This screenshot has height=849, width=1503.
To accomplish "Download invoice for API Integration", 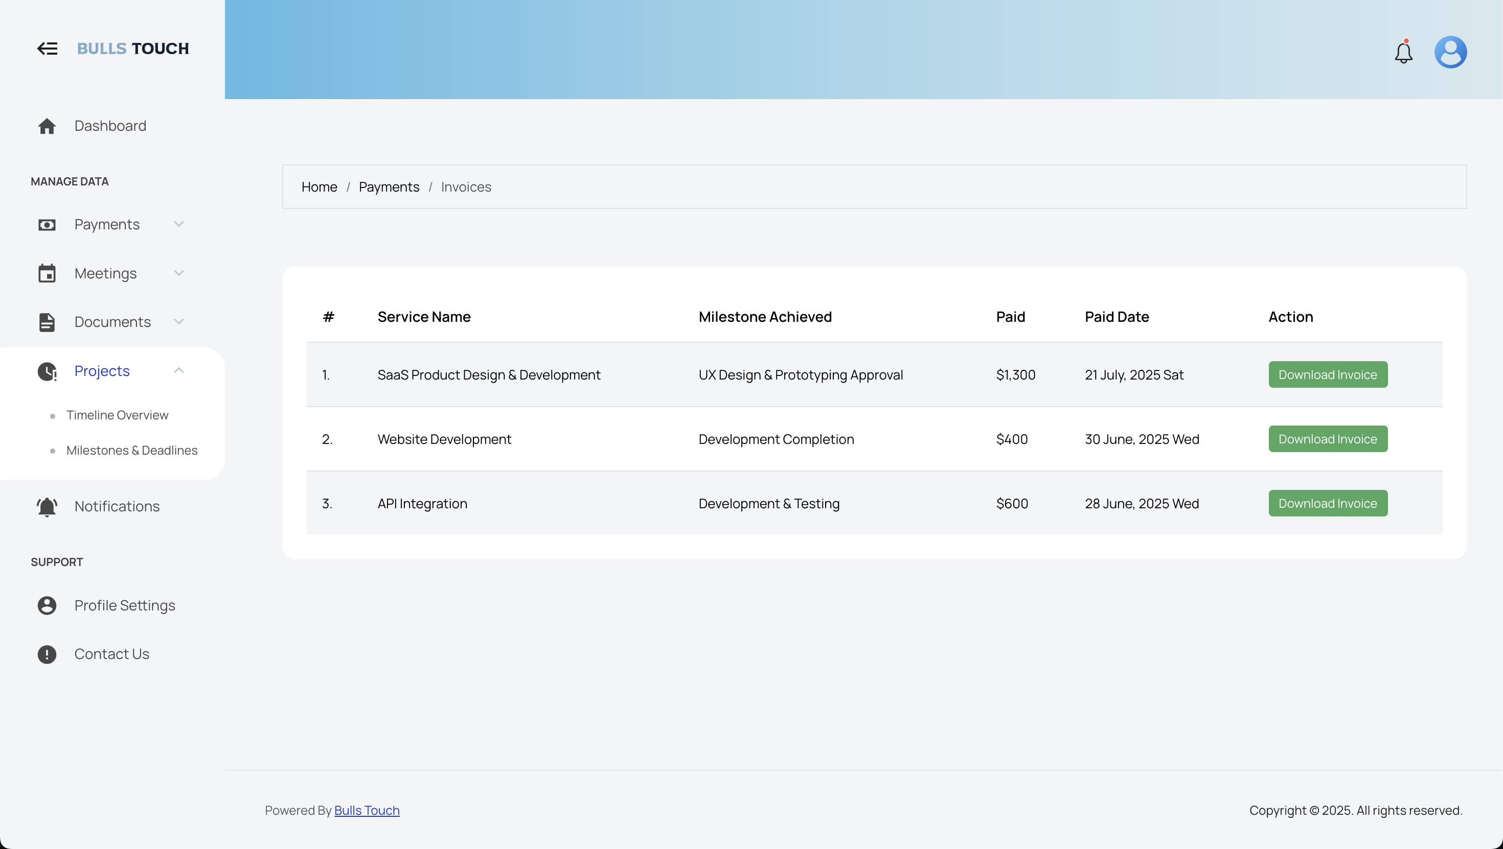I will point(1327,503).
